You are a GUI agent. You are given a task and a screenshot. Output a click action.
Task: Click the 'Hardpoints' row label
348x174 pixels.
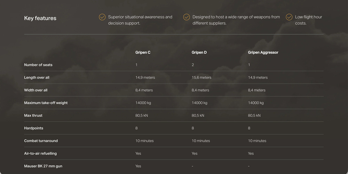[x=33, y=128]
